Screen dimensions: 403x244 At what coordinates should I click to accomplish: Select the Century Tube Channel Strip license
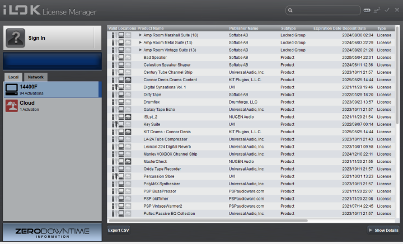click(x=251, y=72)
